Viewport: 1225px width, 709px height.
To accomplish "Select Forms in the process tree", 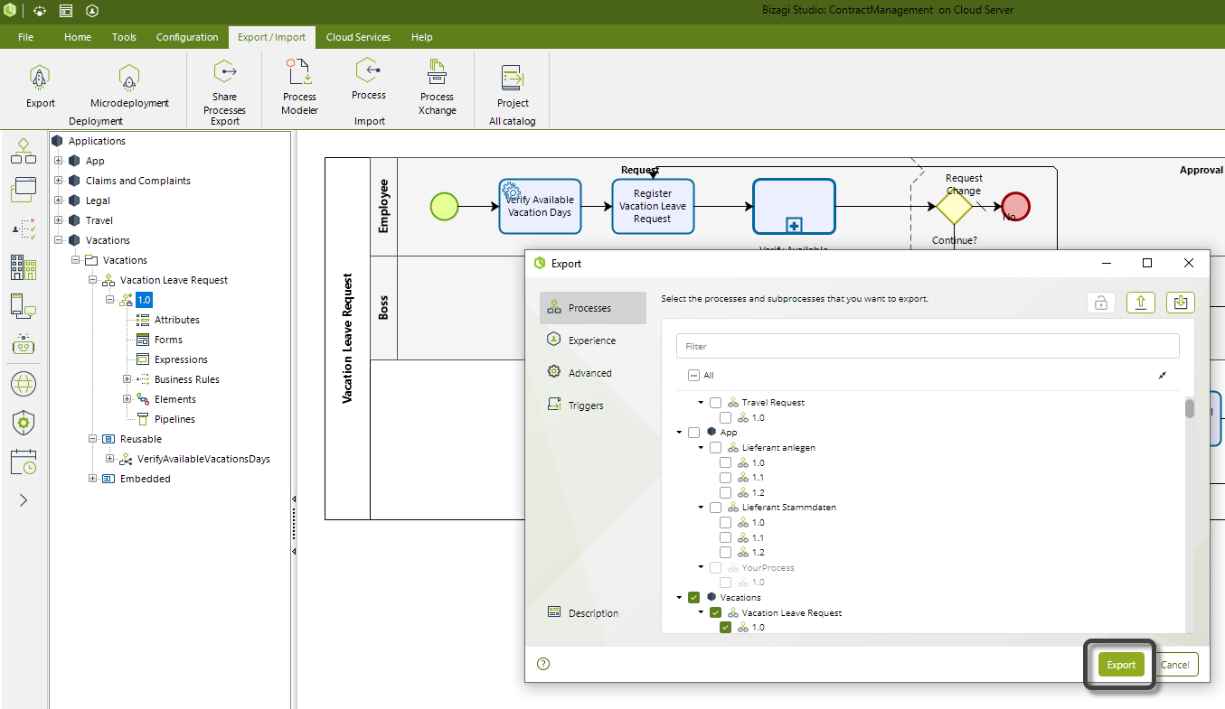I will click(x=168, y=340).
